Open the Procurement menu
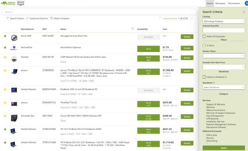The image size is (248, 151). [x=235, y=3]
